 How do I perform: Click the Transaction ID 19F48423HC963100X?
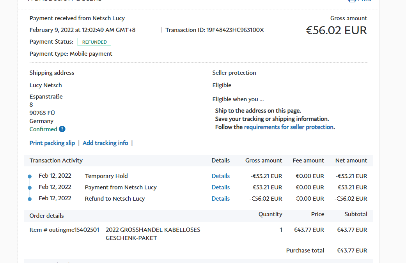(x=235, y=30)
